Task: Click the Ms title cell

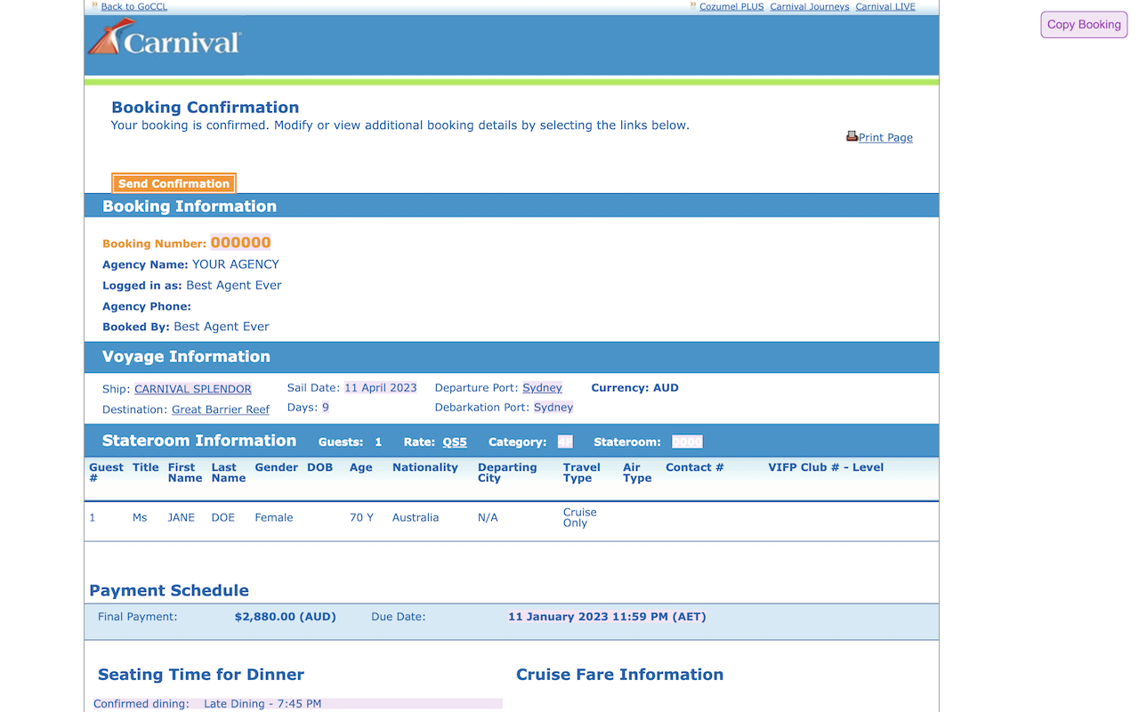Action: coord(140,517)
